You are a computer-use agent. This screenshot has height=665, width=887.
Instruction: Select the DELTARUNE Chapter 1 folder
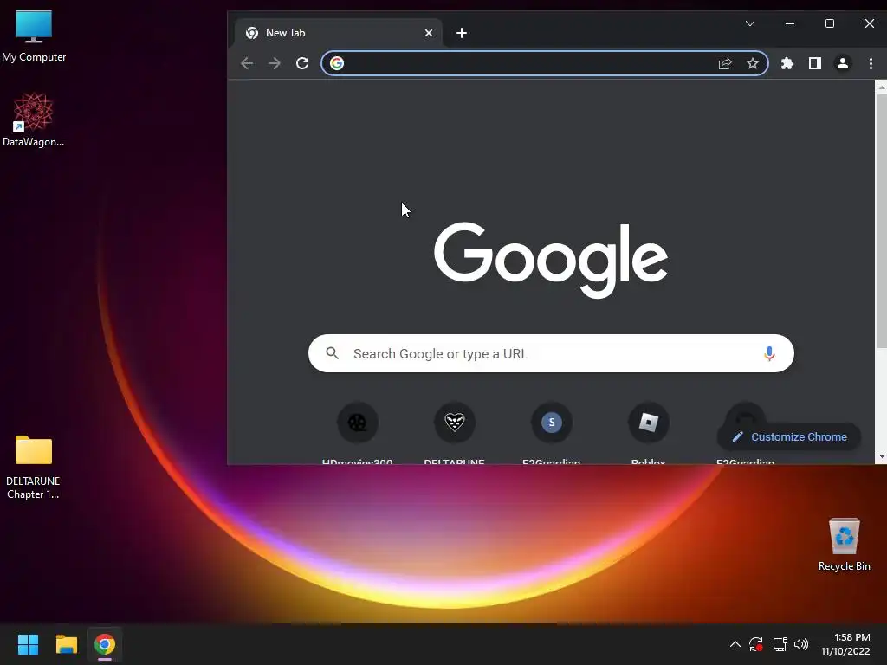coord(33,467)
